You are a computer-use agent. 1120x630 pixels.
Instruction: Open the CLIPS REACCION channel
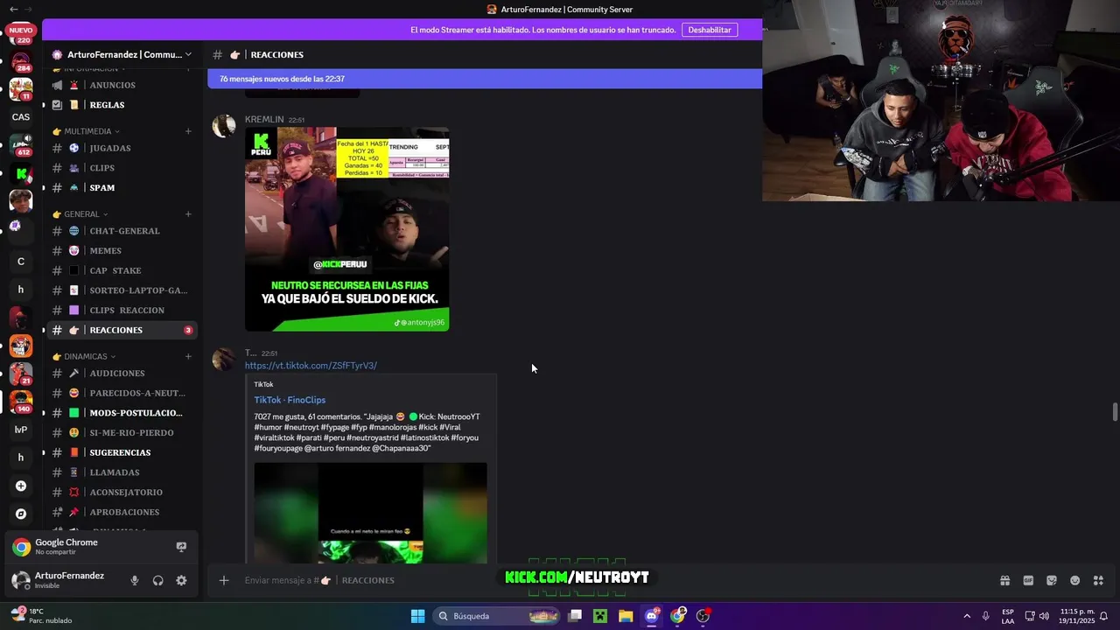122,310
